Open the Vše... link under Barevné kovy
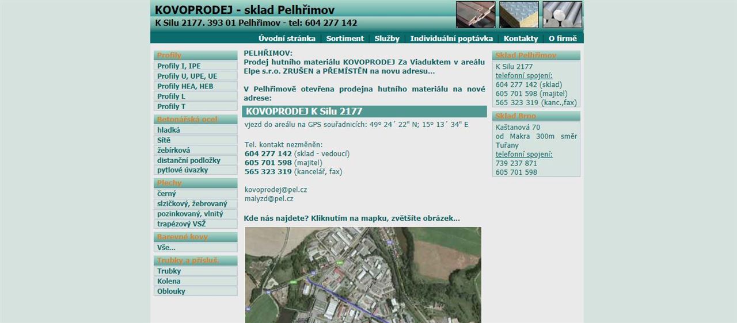This screenshot has height=323, width=737. click(x=195, y=247)
